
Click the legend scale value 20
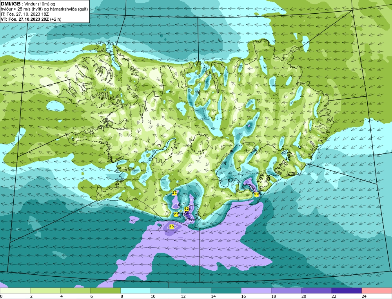tap(304, 296)
